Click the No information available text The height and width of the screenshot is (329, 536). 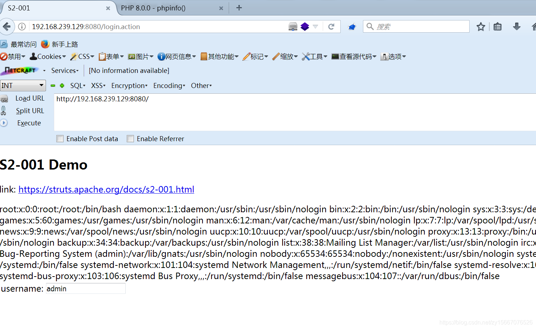pyautogui.click(x=129, y=70)
